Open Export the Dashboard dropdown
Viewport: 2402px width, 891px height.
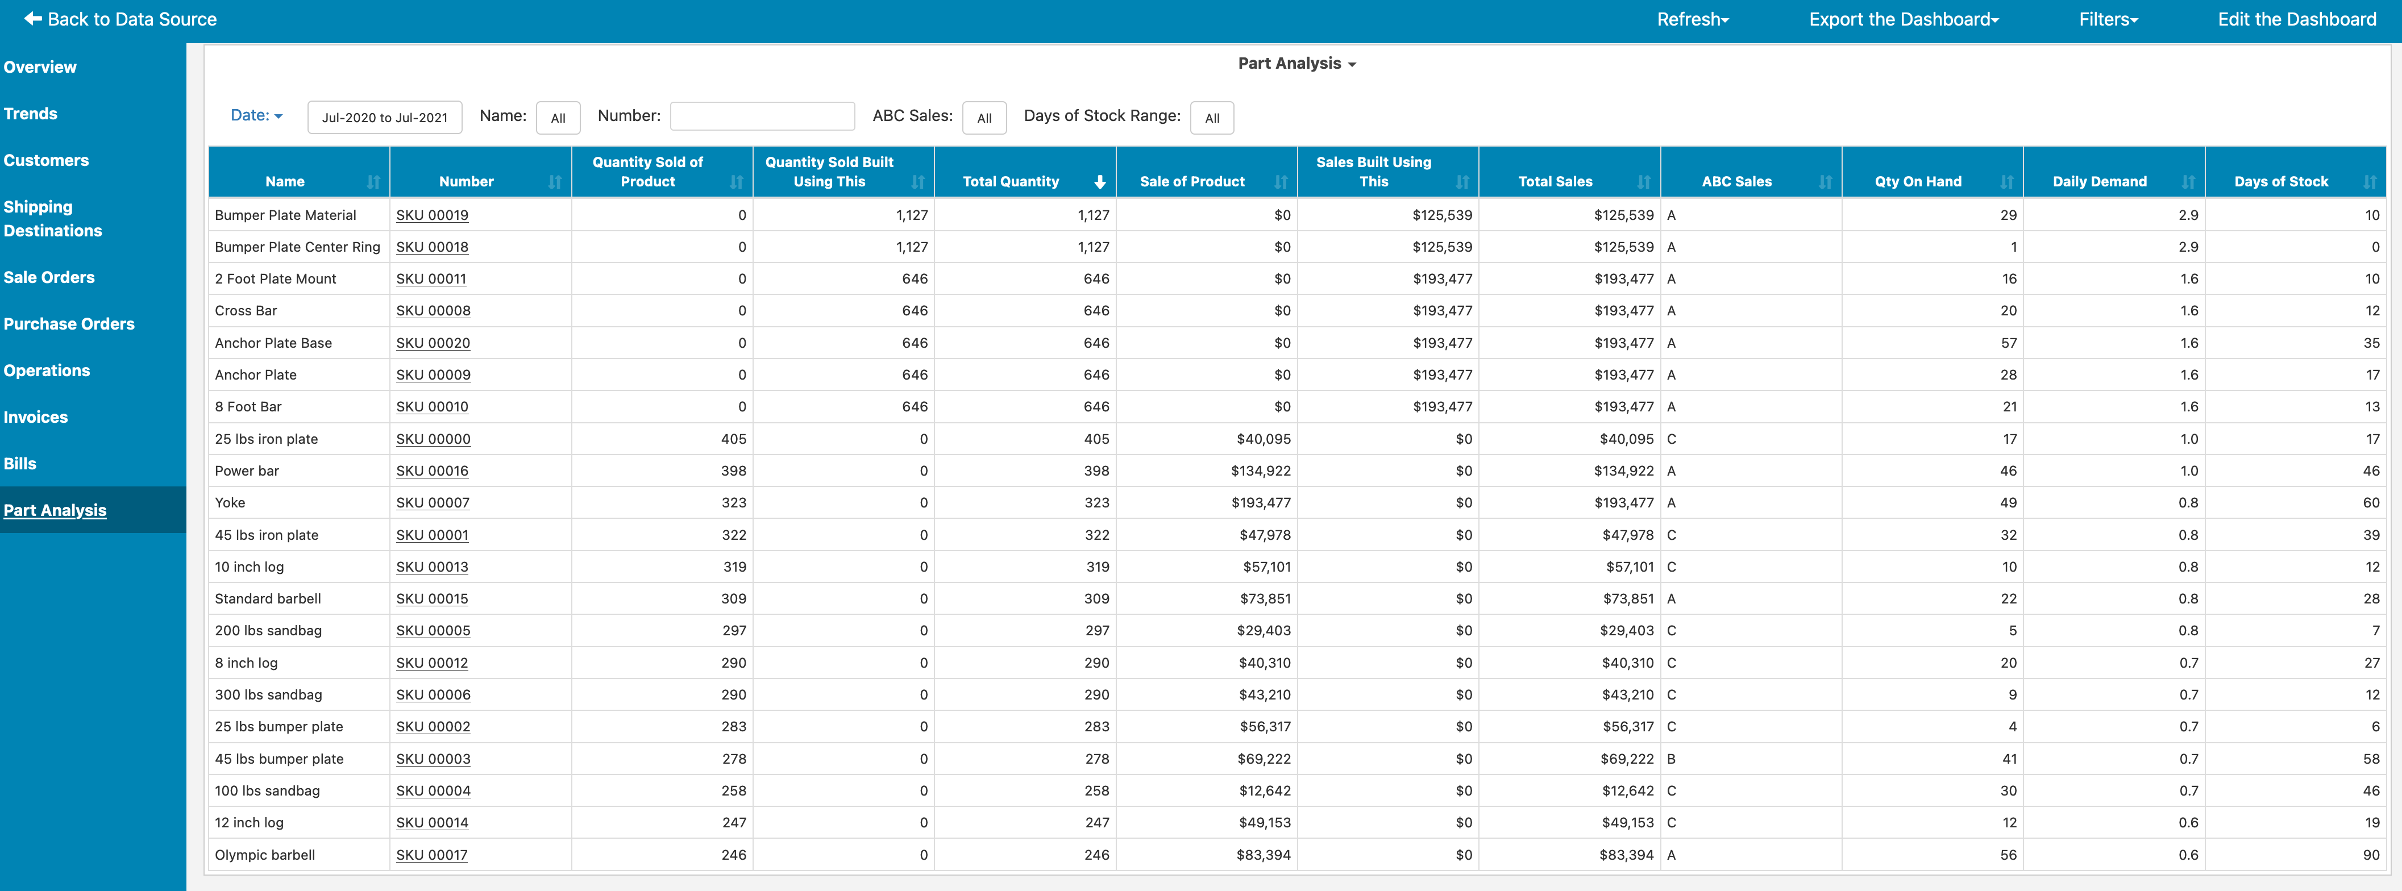click(x=1903, y=19)
